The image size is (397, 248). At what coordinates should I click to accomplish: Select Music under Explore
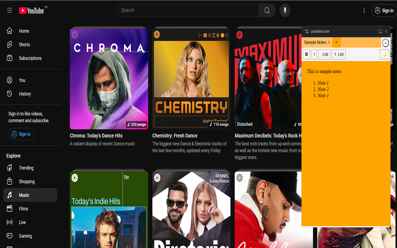[30, 195]
